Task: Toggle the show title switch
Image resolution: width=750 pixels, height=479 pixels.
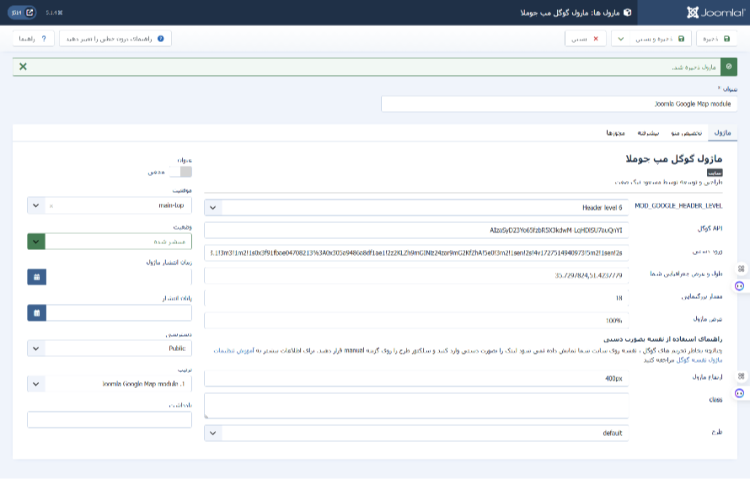Action: coord(179,172)
